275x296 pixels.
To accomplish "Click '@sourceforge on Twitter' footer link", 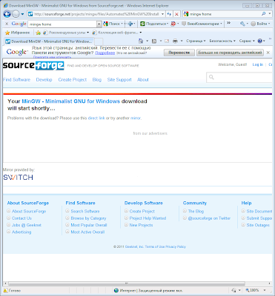I will [x=209, y=218].
